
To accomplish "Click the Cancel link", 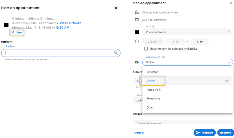I will click(139, 133).
